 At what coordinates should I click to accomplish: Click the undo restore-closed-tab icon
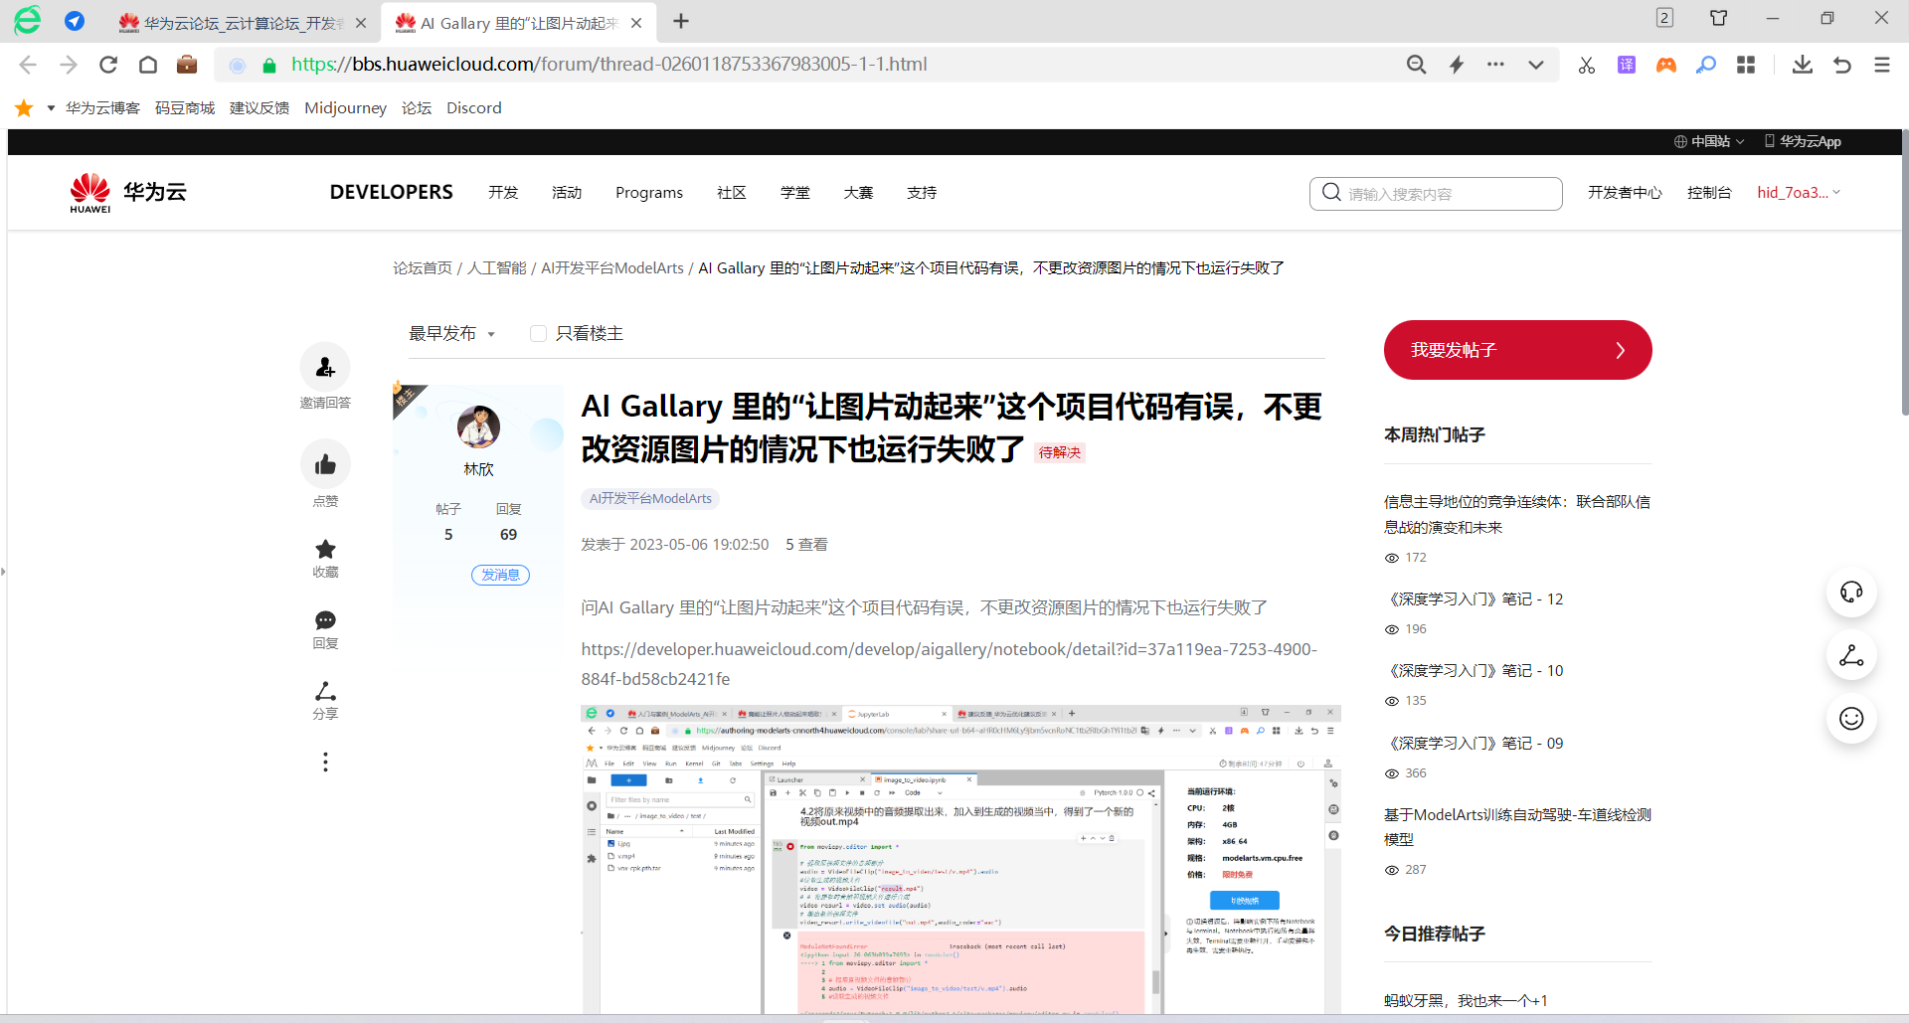point(1842,65)
